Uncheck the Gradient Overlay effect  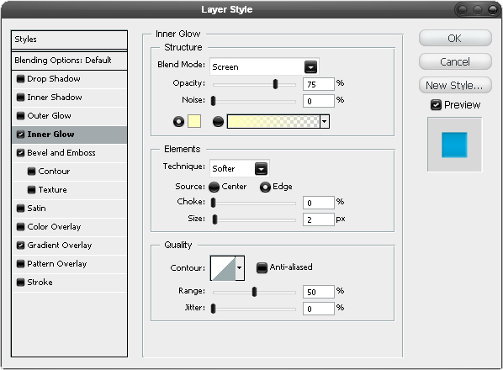pos(20,246)
